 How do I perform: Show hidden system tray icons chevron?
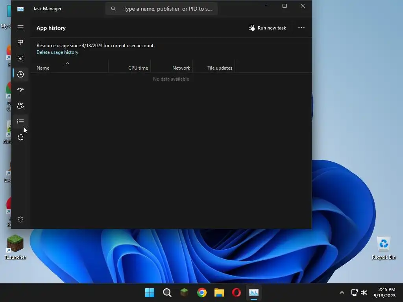click(x=342, y=293)
